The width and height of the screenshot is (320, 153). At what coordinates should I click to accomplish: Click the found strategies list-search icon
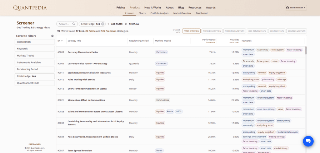point(58,31)
